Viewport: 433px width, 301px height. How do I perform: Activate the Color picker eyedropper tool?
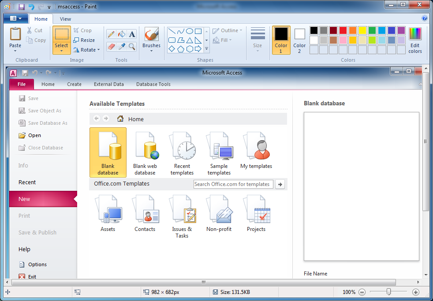(x=122, y=46)
